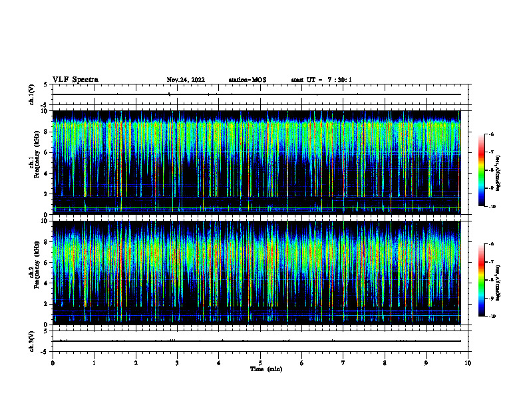
Task: Click the "-10" label on ch.2 color bar
Action: coord(492,316)
